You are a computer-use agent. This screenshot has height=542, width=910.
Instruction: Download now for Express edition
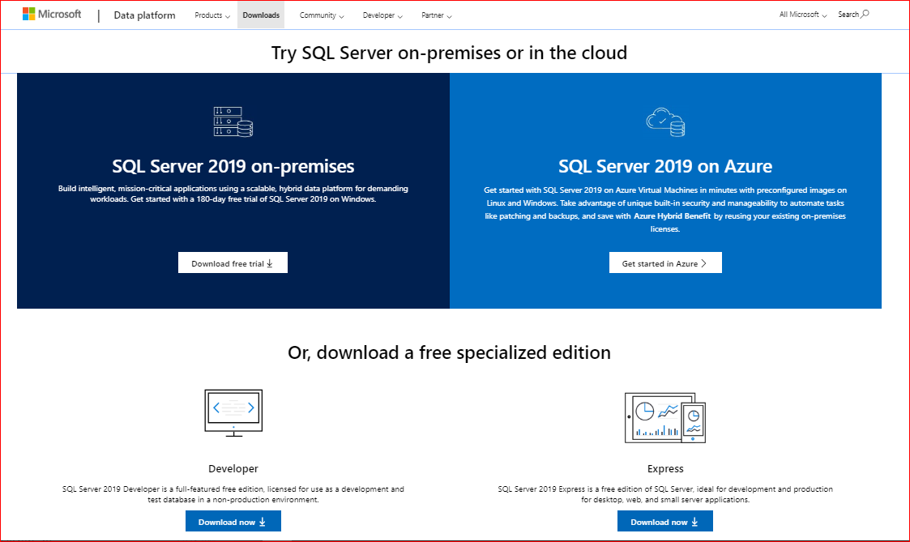click(665, 521)
